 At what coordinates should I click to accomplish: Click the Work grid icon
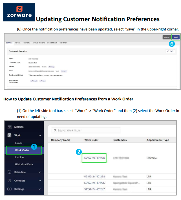(9, 135)
